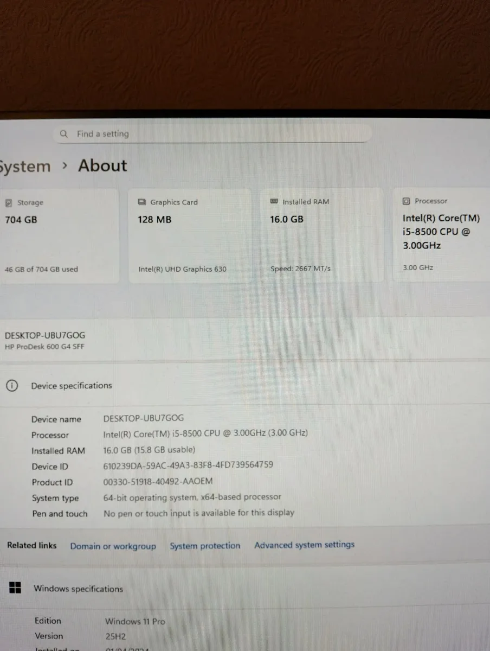The width and height of the screenshot is (490, 651).
Task: Open Domain or workgroup settings
Action: [113, 546]
